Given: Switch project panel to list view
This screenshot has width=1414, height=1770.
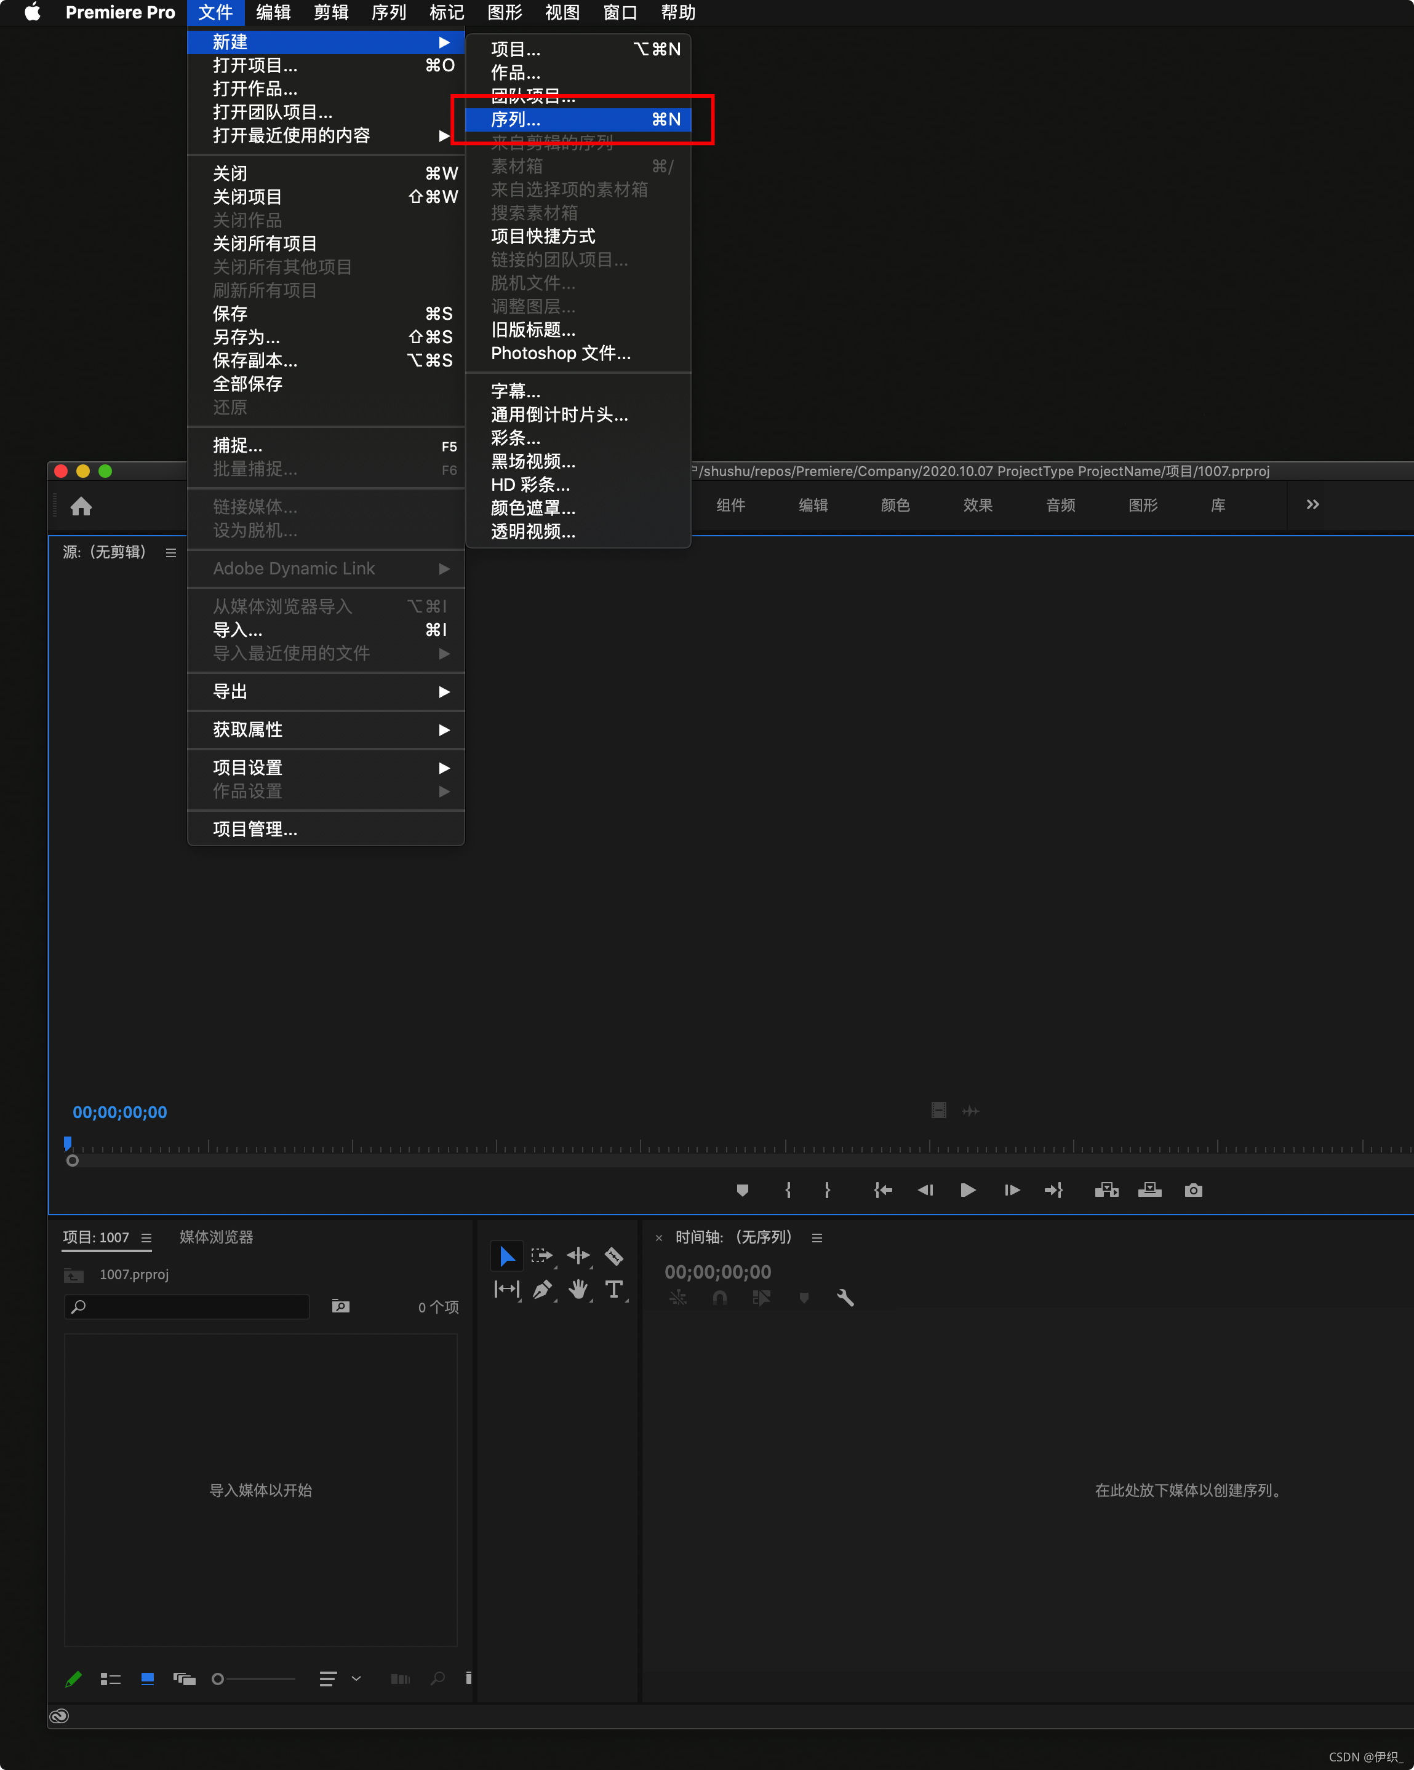Looking at the screenshot, I should coord(110,1679).
